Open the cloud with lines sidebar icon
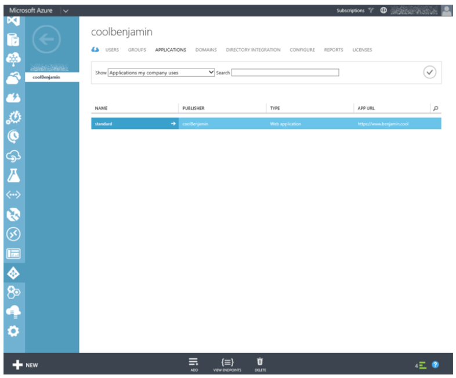The height and width of the screenshot is (378, 456). (x=13, y=312)
